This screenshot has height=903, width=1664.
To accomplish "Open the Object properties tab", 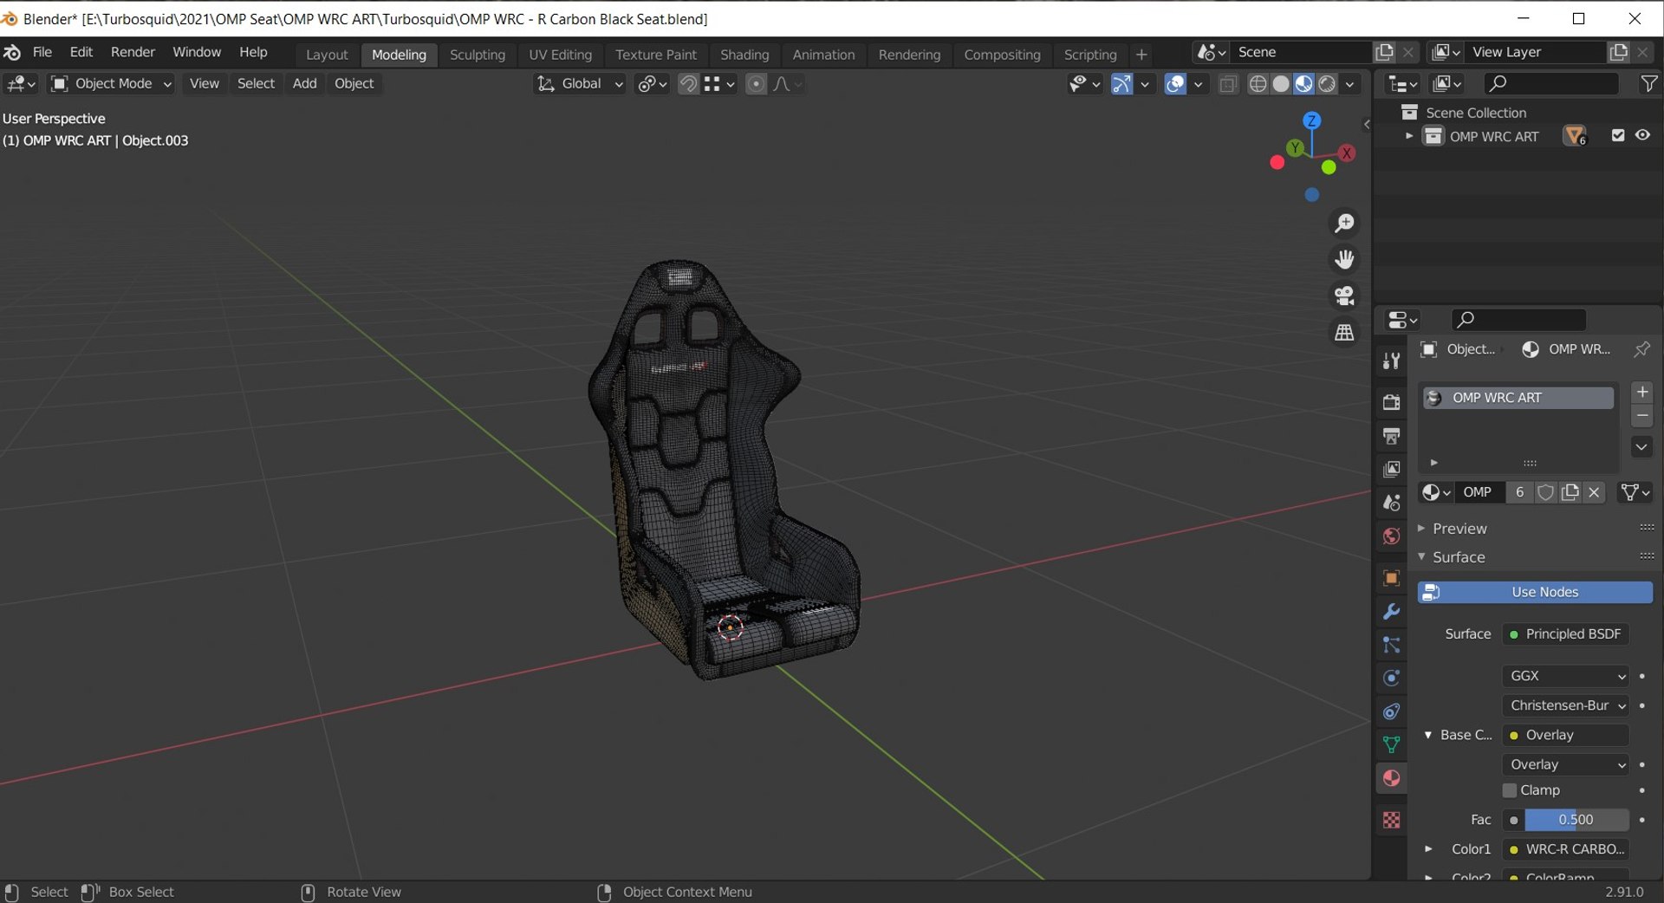I will pyautogui.click(x=1391, y=578).
